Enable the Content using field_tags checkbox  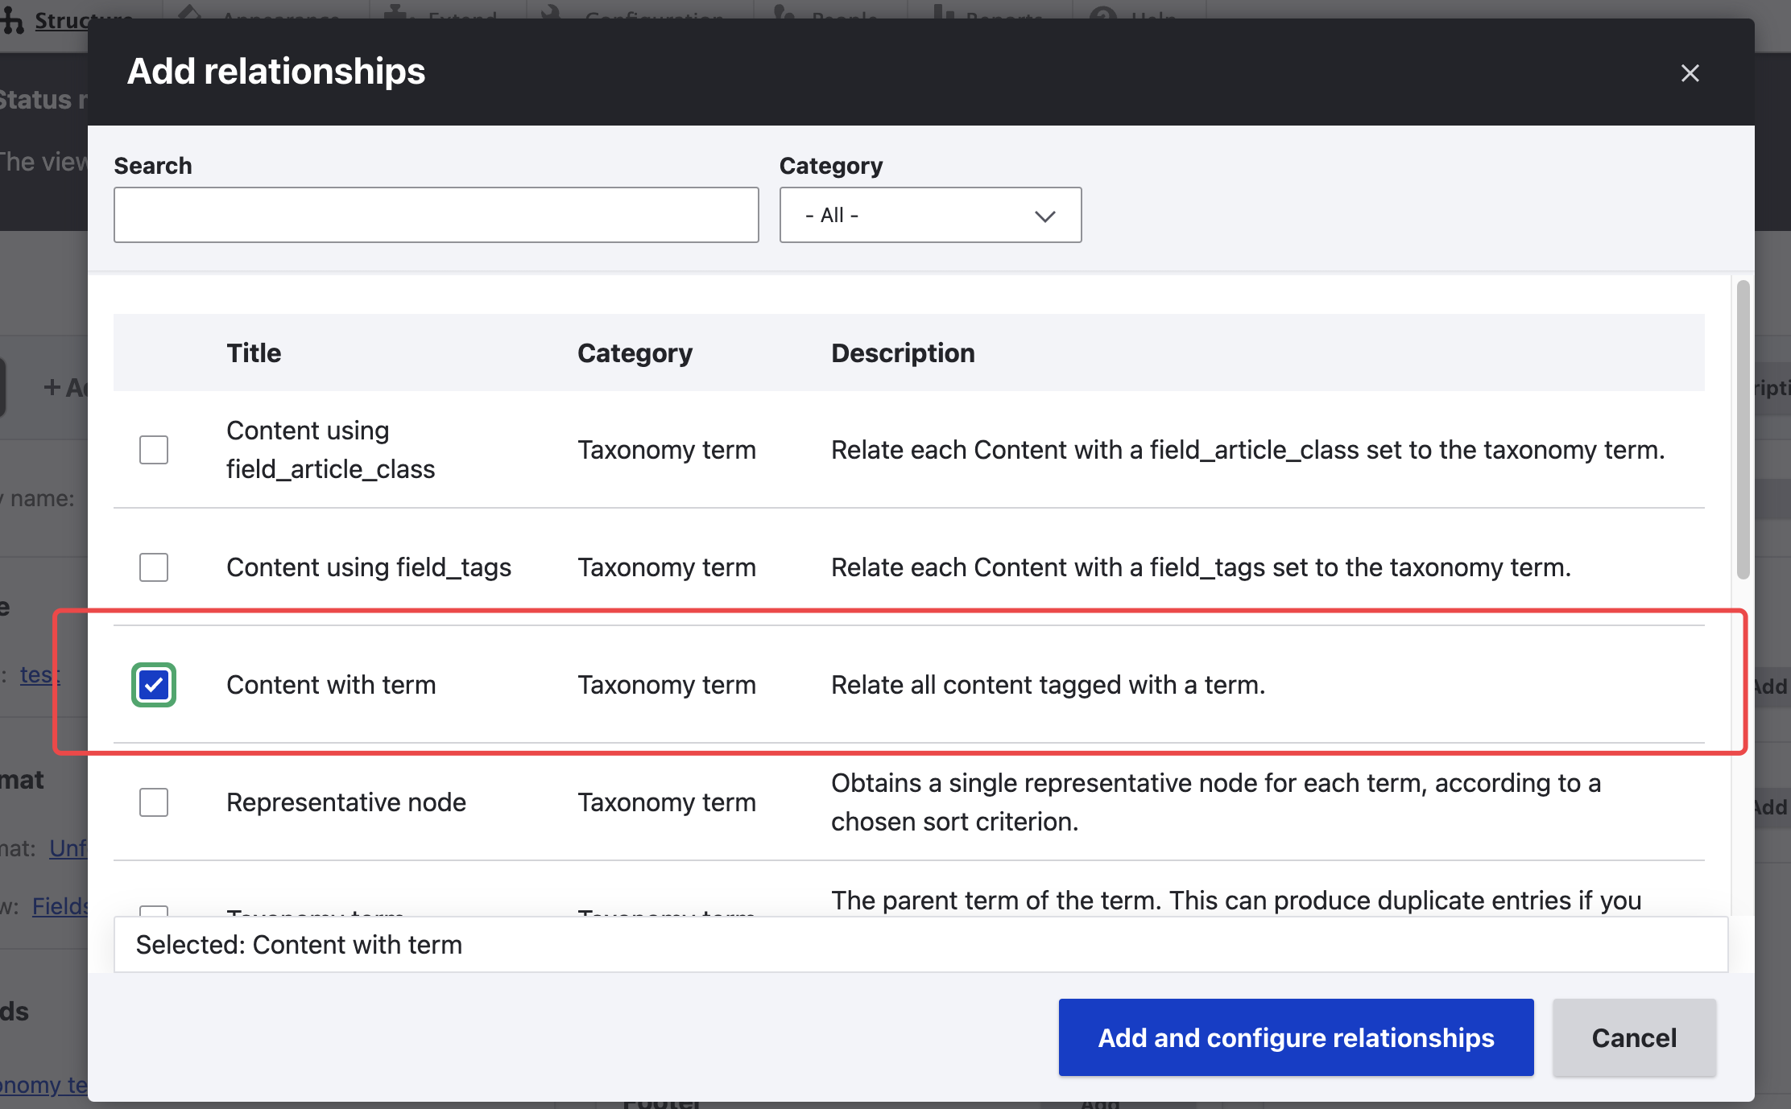pos(154,567)
